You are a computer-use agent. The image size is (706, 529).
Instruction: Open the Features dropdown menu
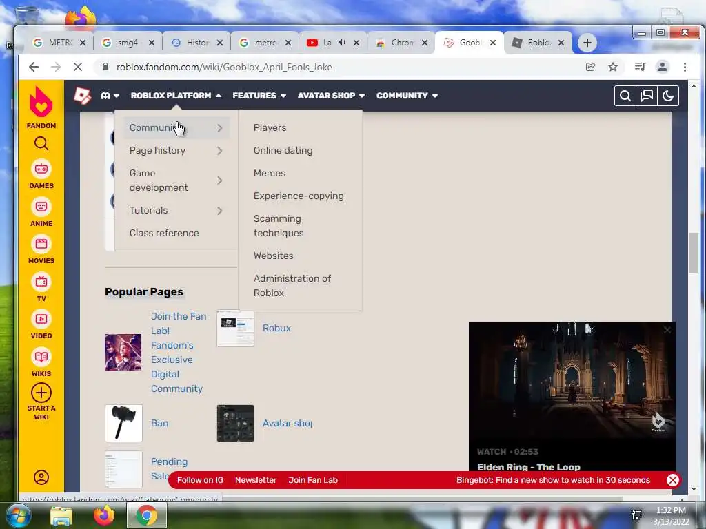point(259,96)
